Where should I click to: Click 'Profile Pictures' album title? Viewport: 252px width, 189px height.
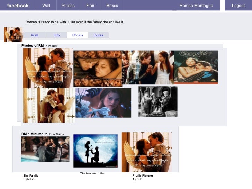[x=143, y=175]
